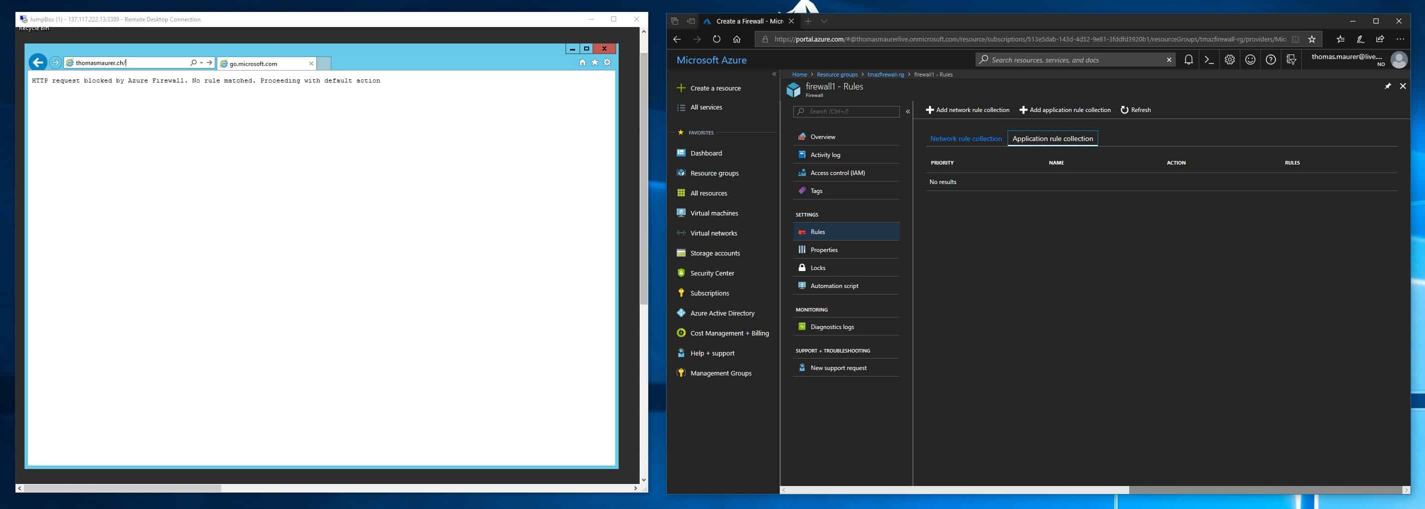Collapse the Azure left favorites menu
Viewport: 1425px width, 509px height.
point(774,74)
